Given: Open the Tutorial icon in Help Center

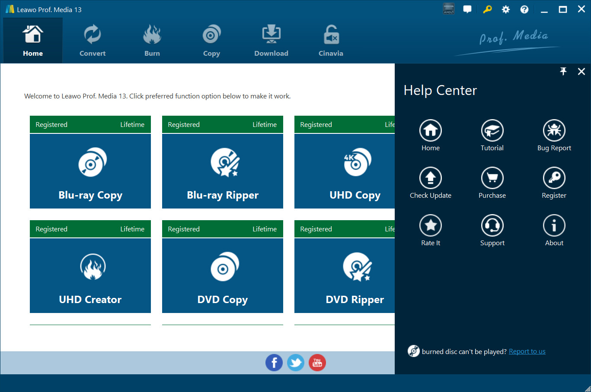Looking at the screenshot, I should [492, 130].
